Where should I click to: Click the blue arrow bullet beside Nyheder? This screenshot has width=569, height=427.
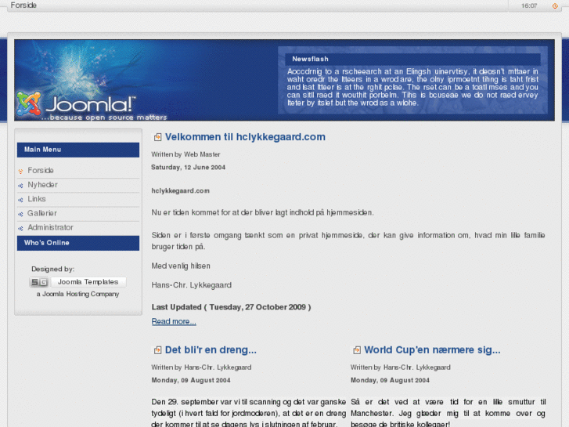coord(20,186)
